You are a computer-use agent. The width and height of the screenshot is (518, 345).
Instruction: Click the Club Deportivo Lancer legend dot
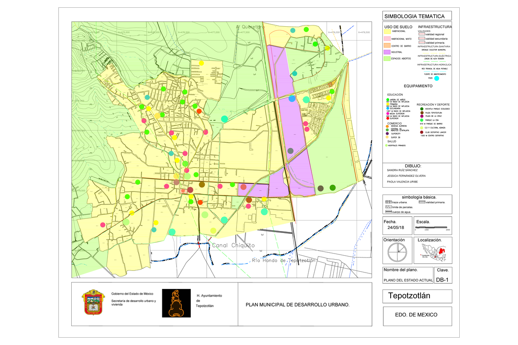click(421, 132)
